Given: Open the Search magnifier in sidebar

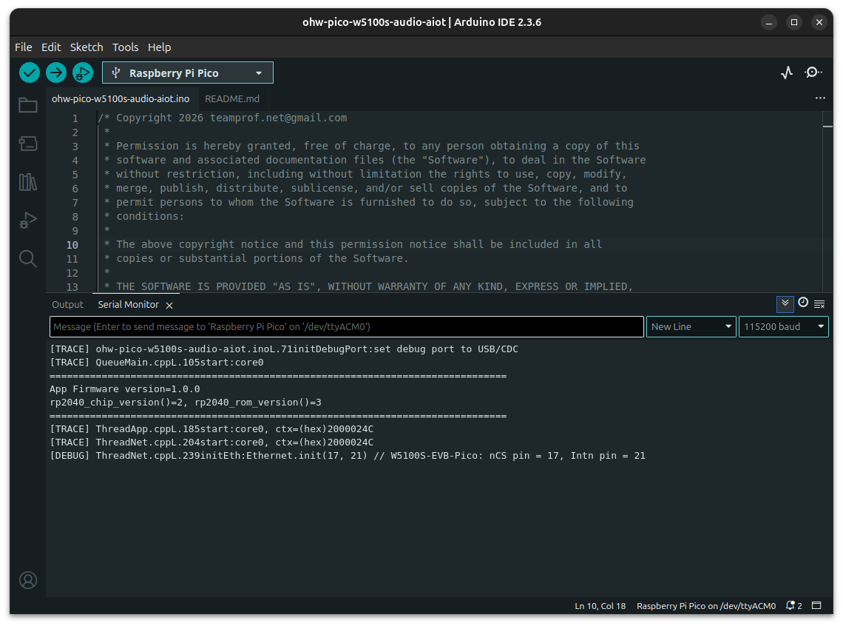Looking at the screenshot, I should tap(28, 258).
